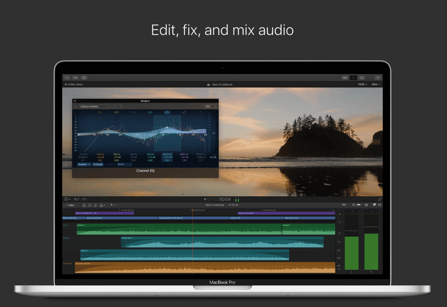Viewport: 447px width, 307px height.
Task: Click the 50:04 timecode display
Action: pos(225,199)
